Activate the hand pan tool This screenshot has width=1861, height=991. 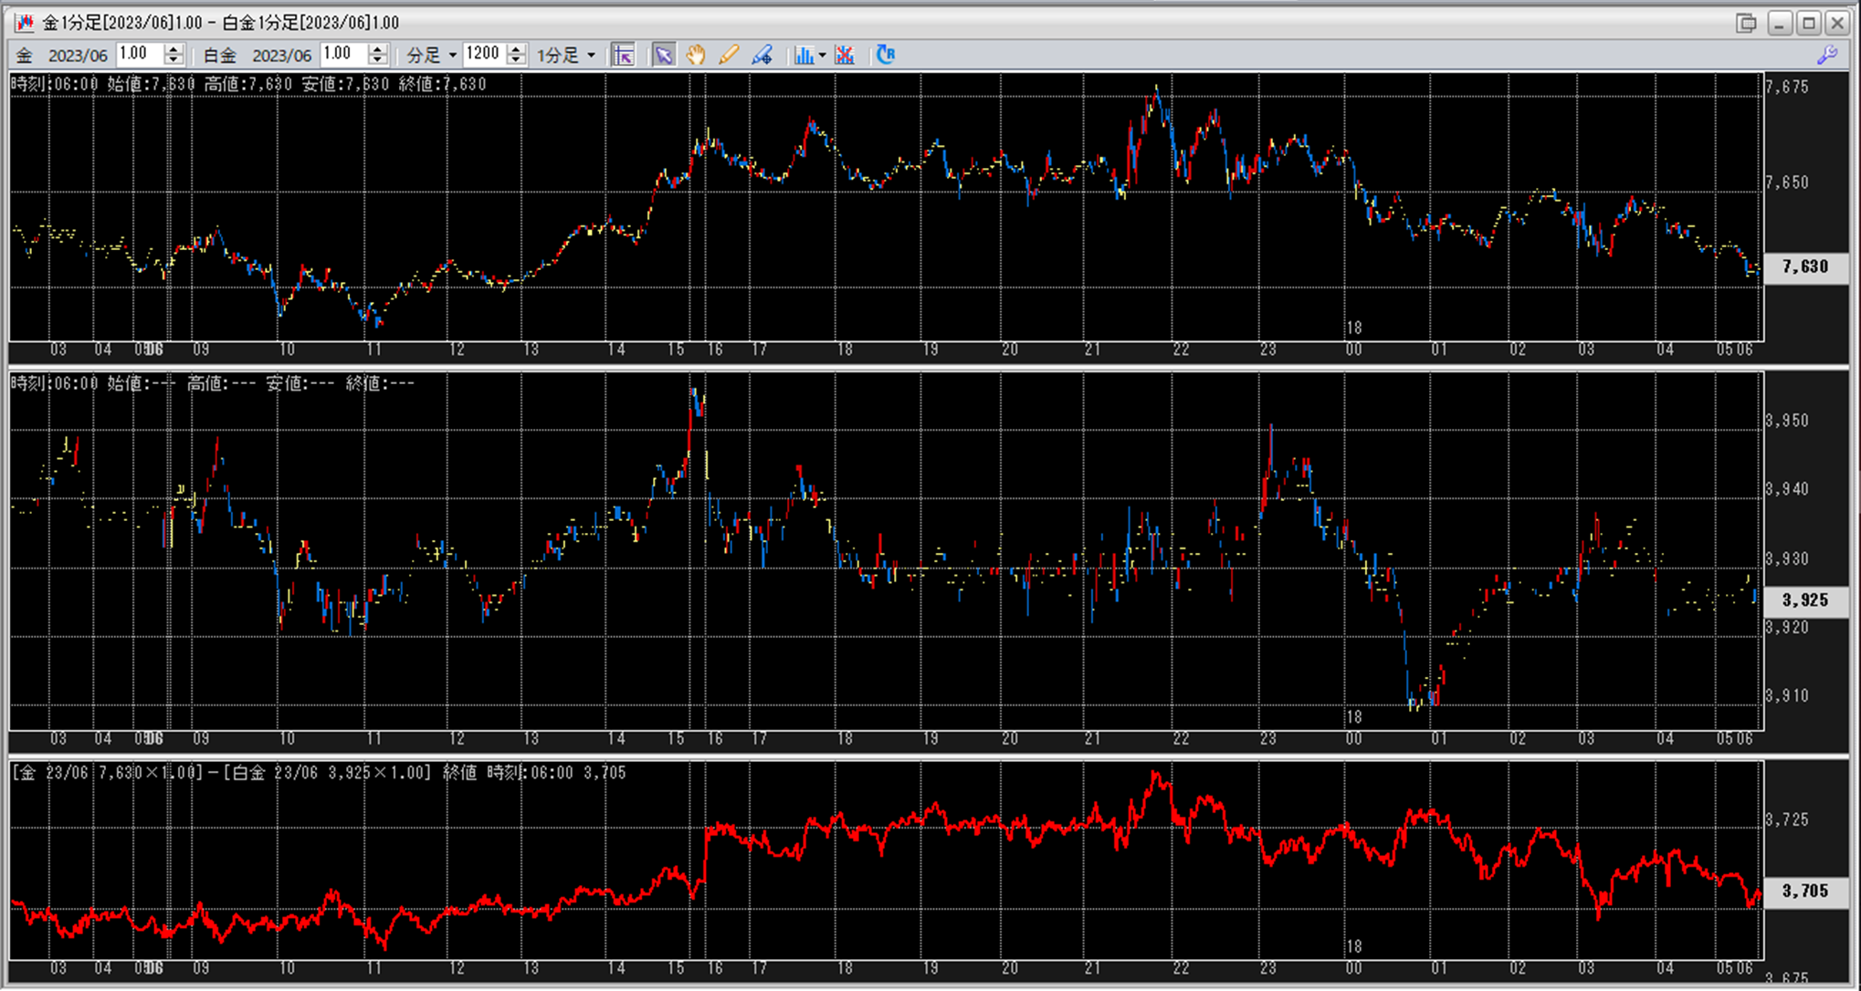(x=696, y=55)
